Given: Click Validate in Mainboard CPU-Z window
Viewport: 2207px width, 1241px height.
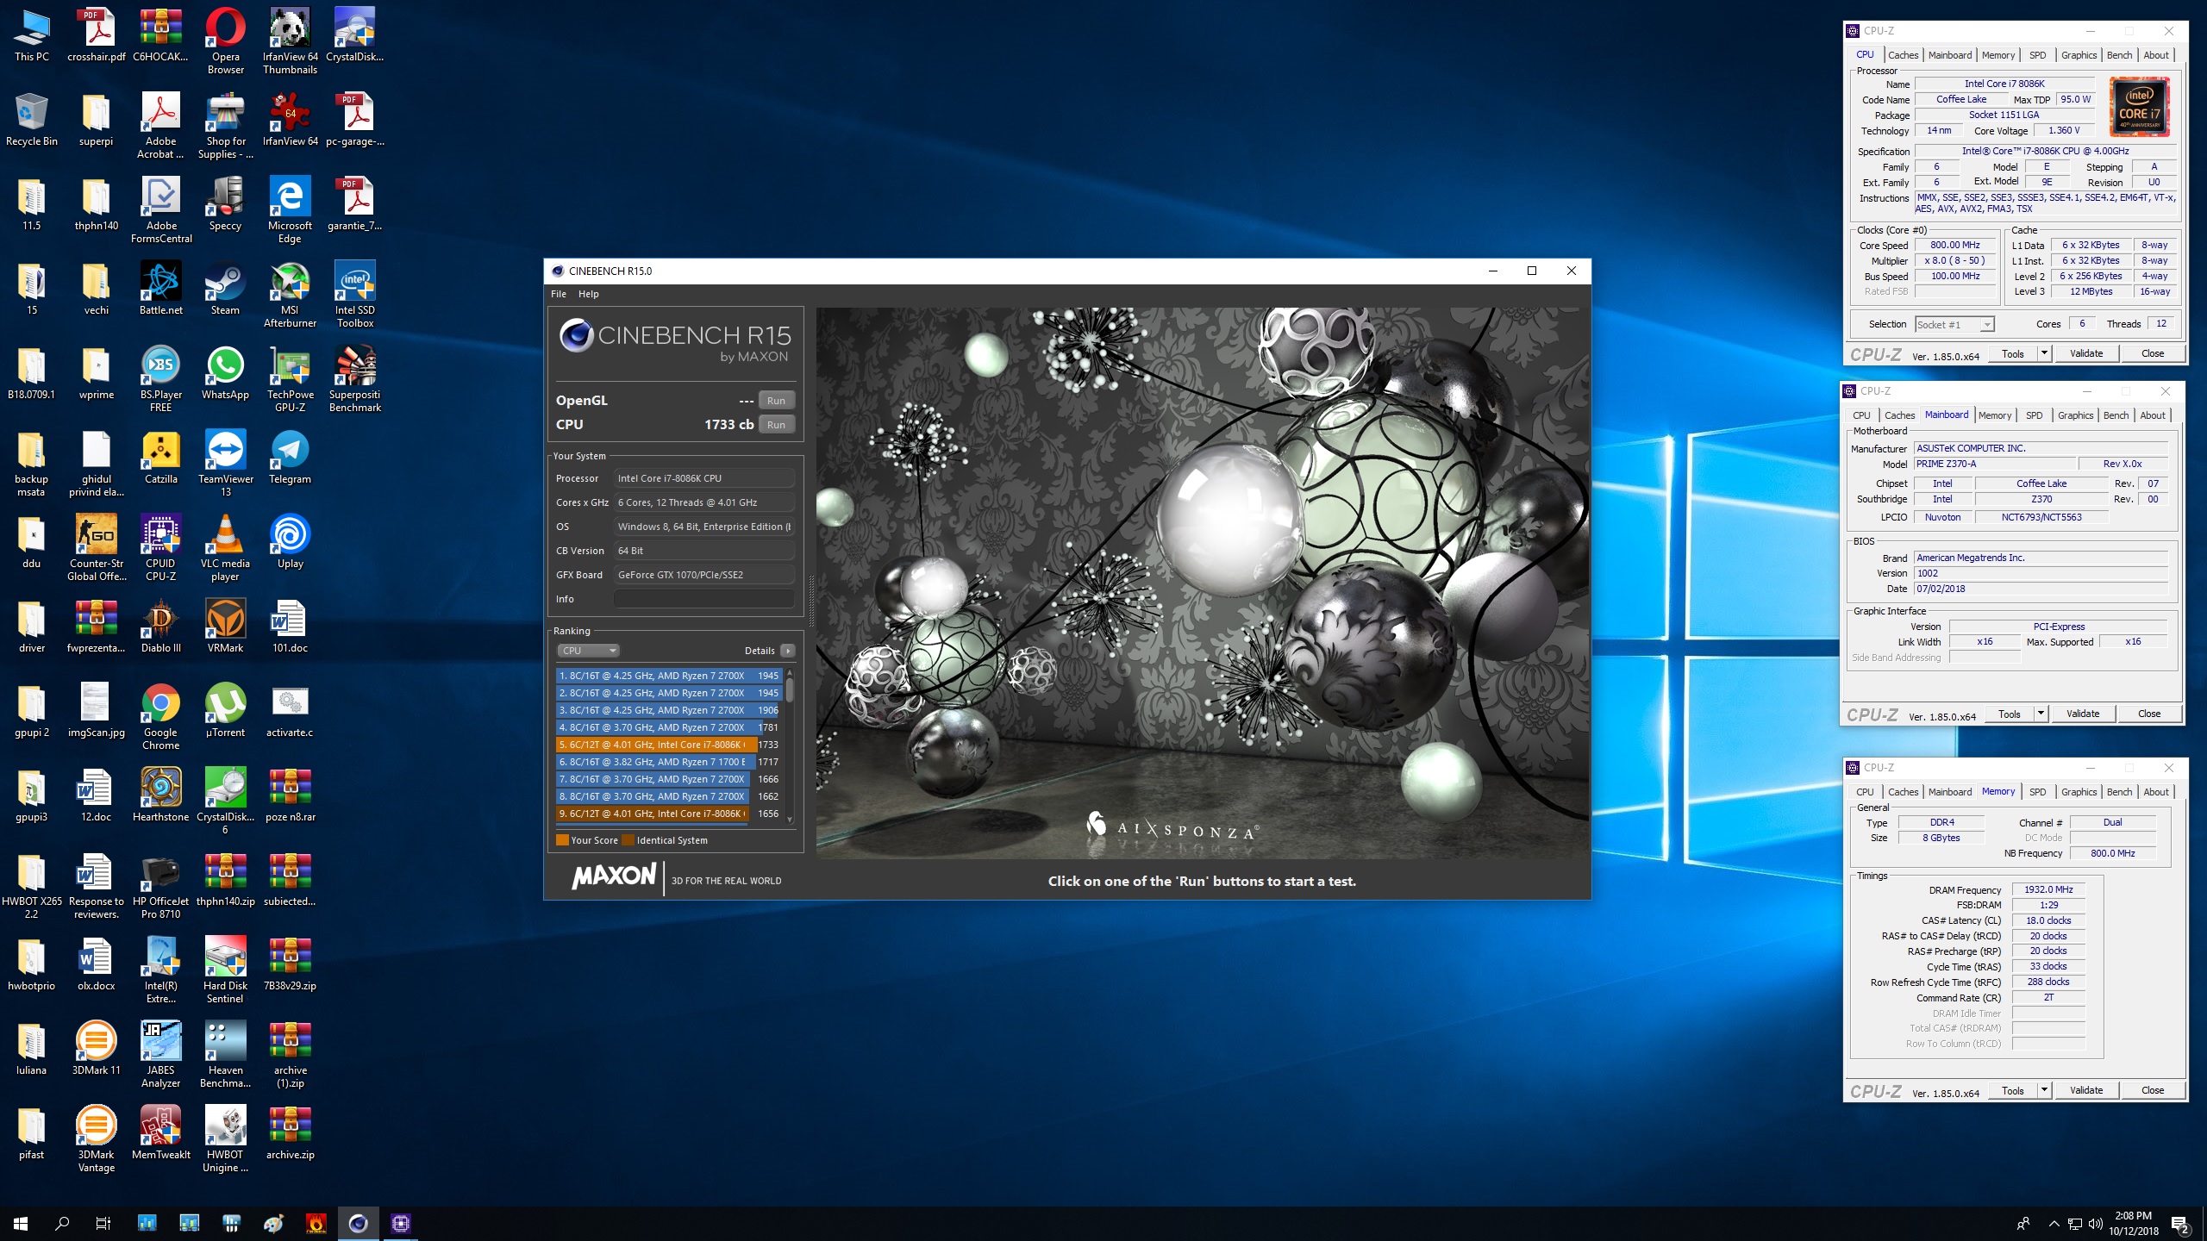Looking at the screenshot, I should coord(2083,714).
